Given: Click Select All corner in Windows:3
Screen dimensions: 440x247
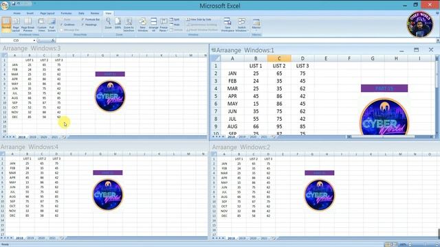Looking at the screenshot, I should [x=4, y=55].
